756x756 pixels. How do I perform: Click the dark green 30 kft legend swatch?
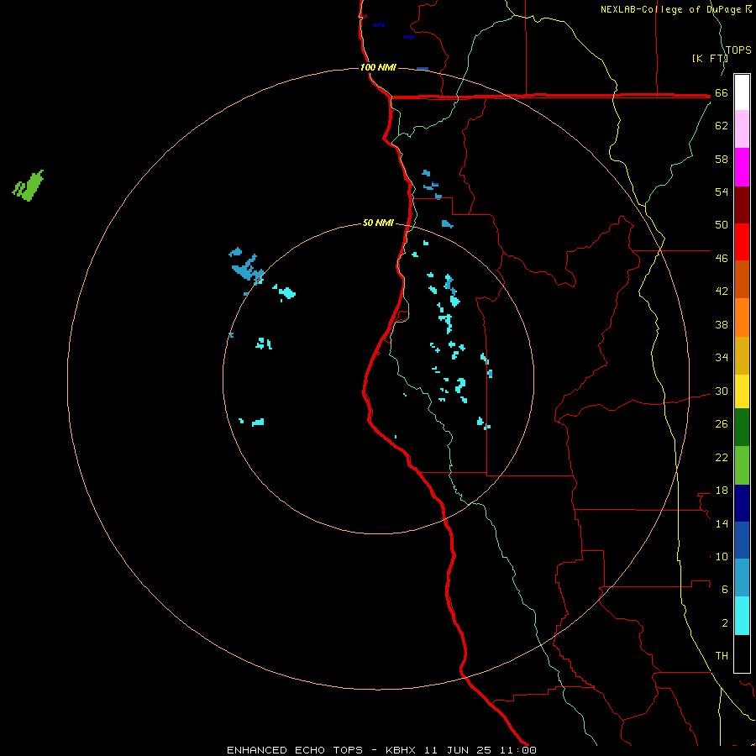[742, 428]
